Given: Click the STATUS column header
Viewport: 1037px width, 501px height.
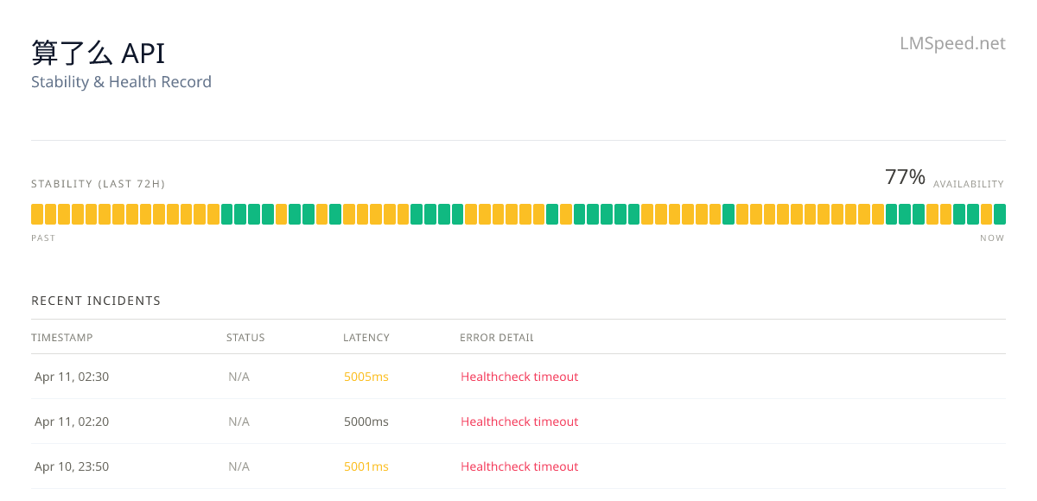Looking at the screenshot, I should tap(245, 338).
